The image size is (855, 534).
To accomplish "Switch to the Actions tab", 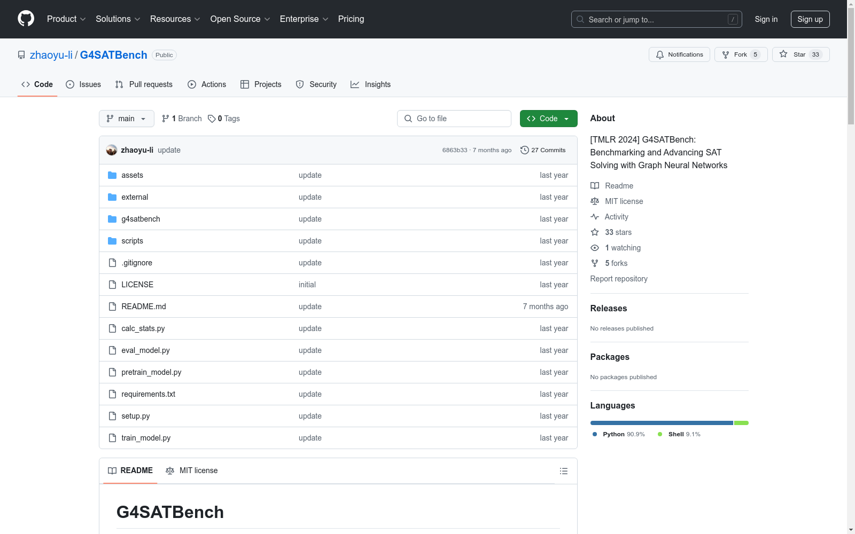I will pyautogui.click(x=207, y=84).
